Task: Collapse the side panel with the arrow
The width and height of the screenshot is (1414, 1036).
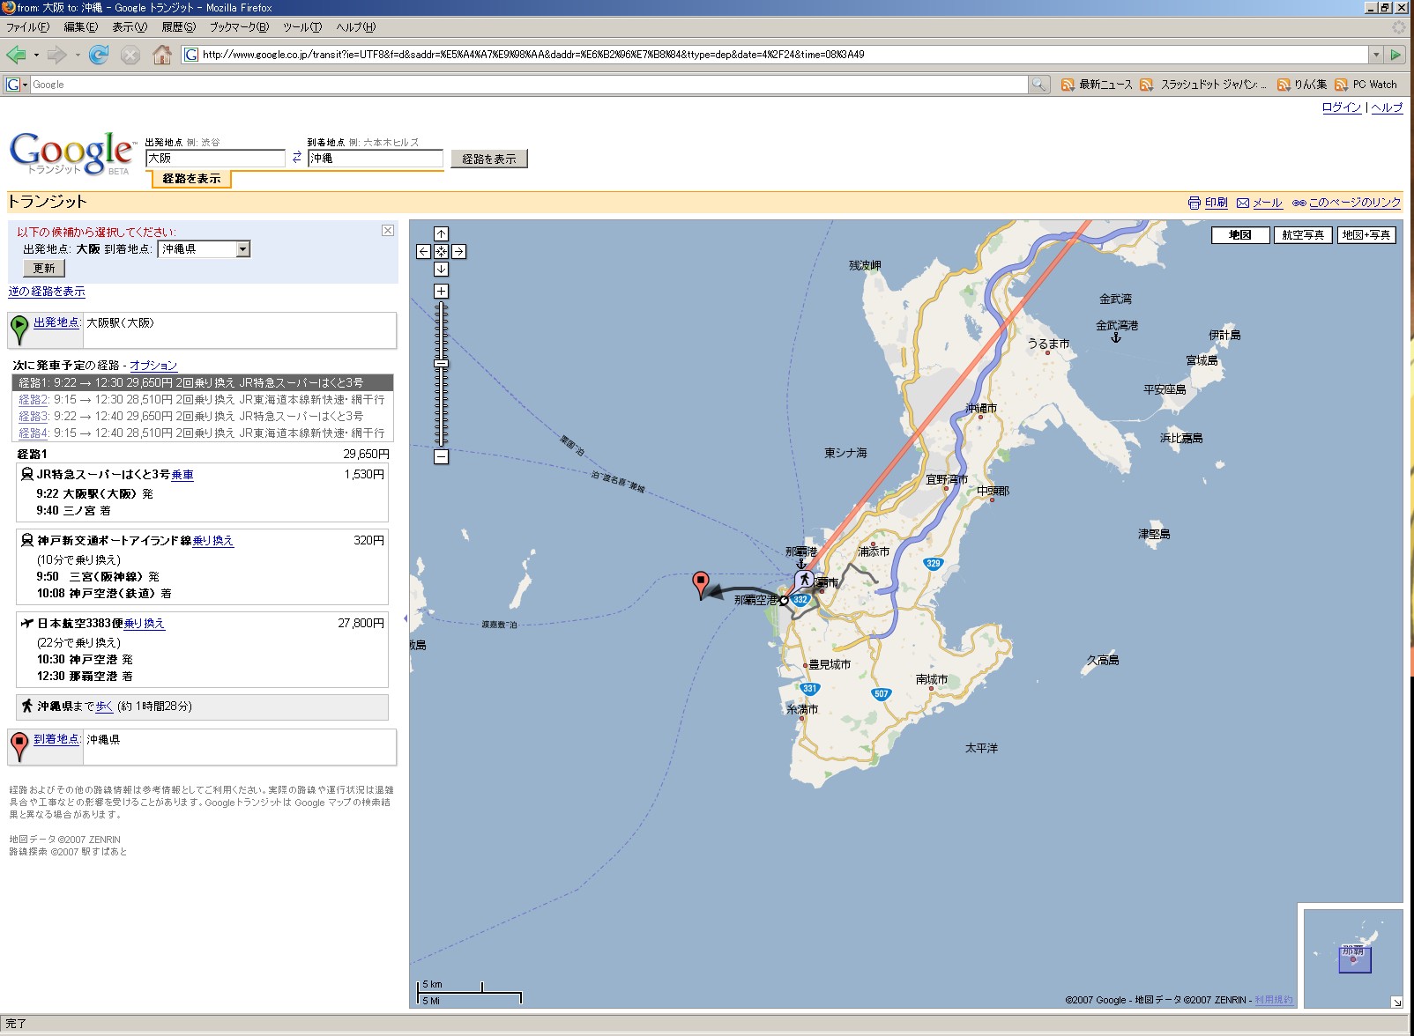Action: pyautogui.click(x=405, y=618)
